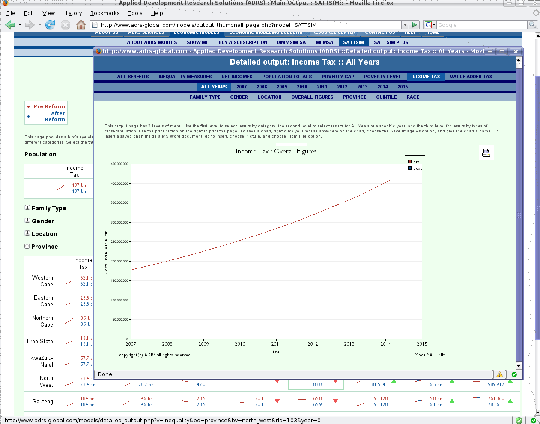This screenshot has height=424, width=540.
Task: Open the Bookmarks menu
Action: (x=105, y=13)
